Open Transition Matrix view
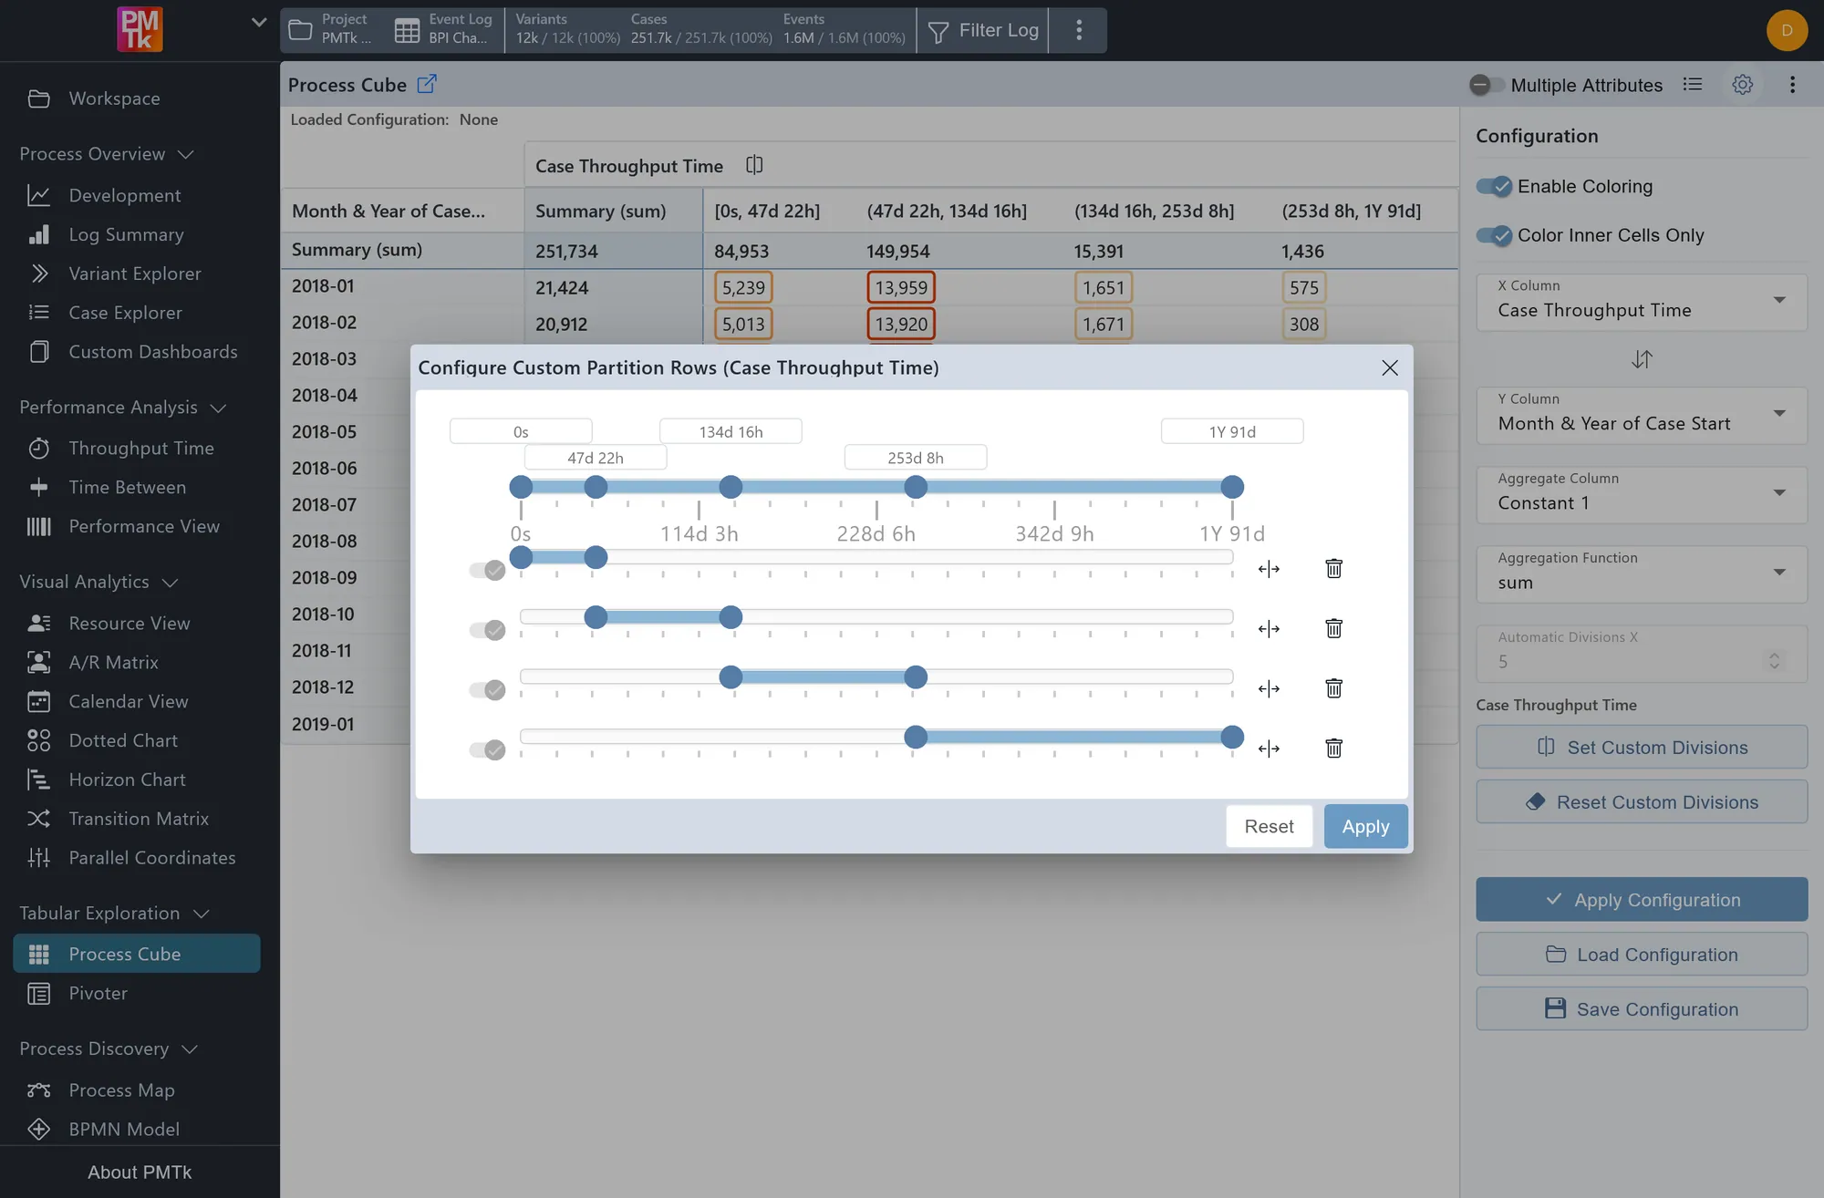The width and height of the screenshot is (1824, 1198). tap(140, 819)
